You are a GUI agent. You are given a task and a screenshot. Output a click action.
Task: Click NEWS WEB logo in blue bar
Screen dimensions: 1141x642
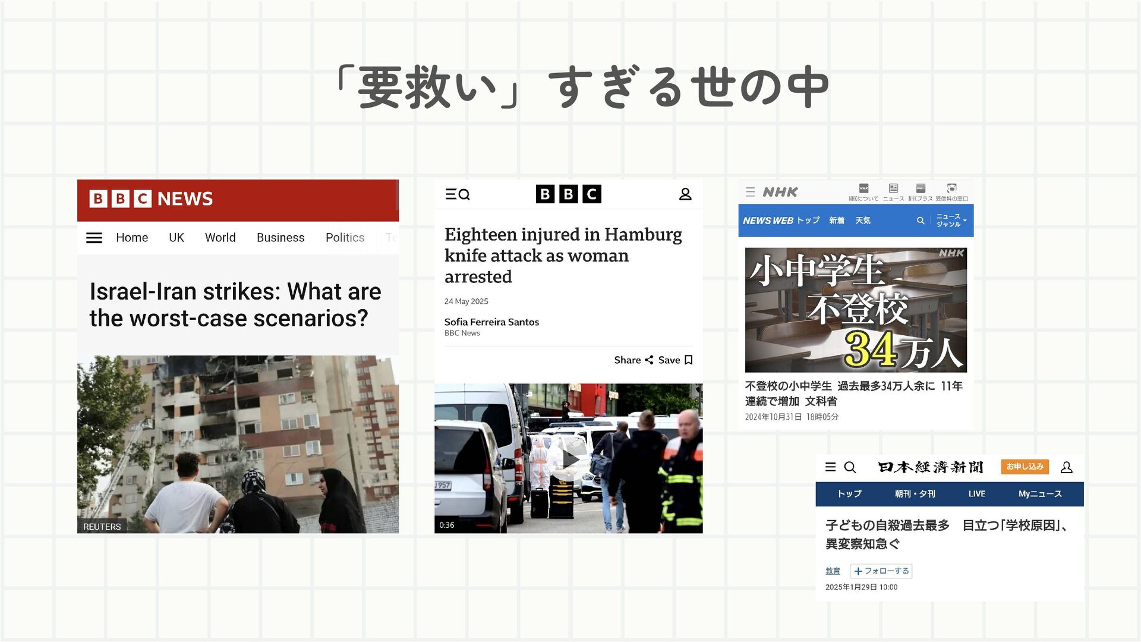[x=768, y=221]
